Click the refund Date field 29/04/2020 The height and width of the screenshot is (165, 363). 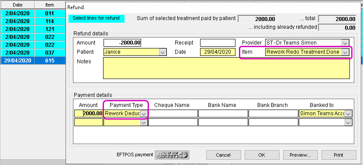(x=218, y=52)
